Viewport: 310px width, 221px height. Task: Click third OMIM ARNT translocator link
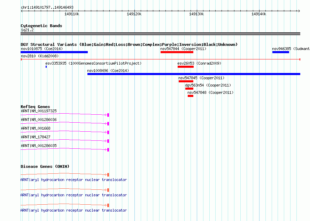pyautogui.click(x=73, y=210)
